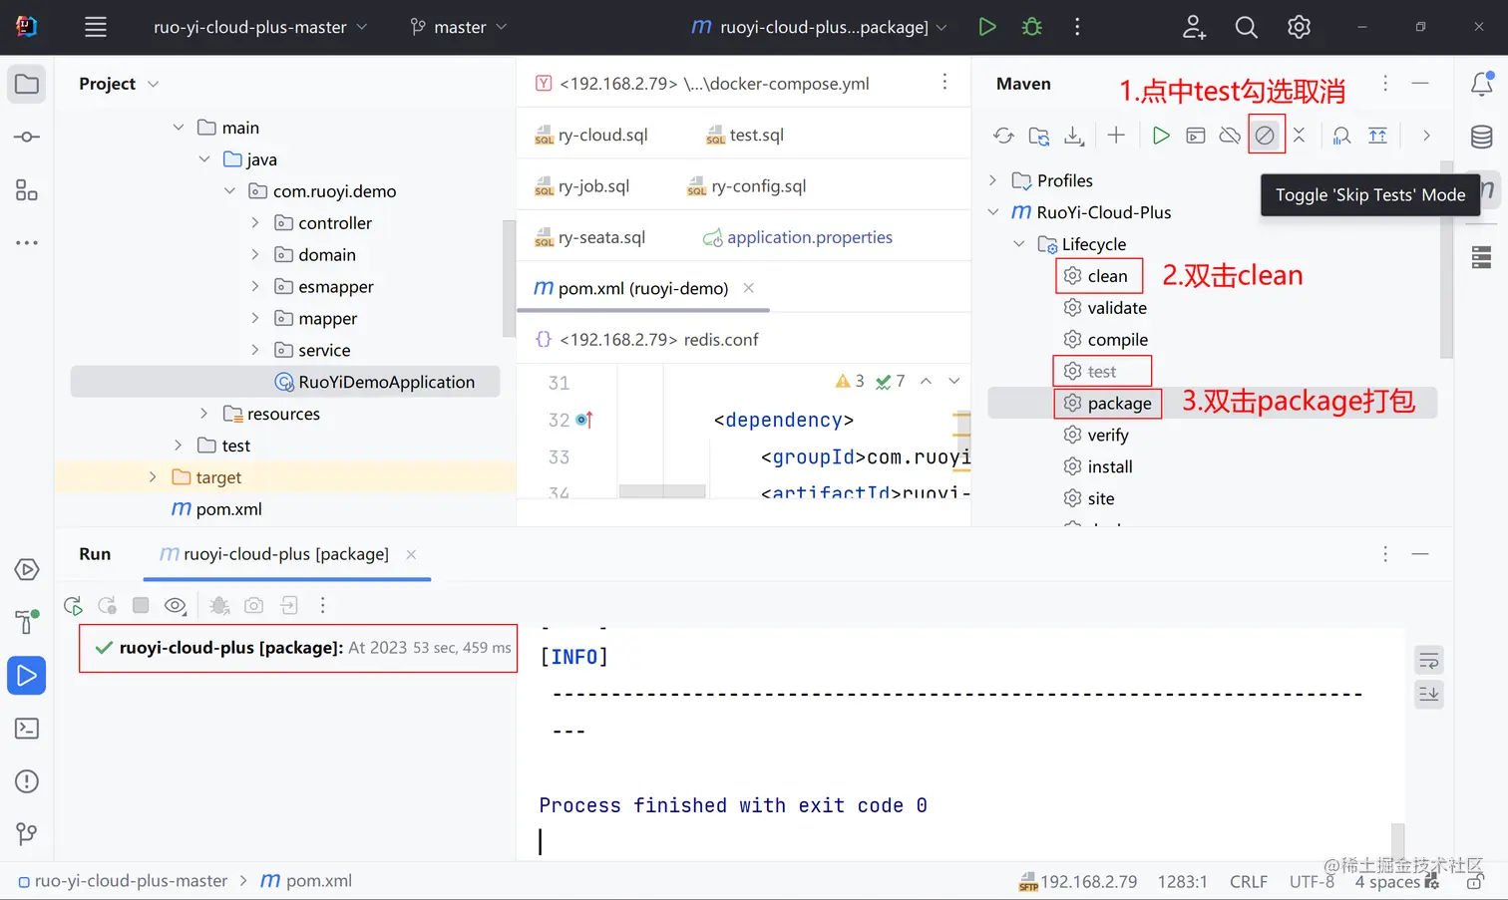The width and height of the screenshot is (1508, 900).
Task: Click pom.xml breadcrumb in status bar
Action: click(x=306, y=881)
